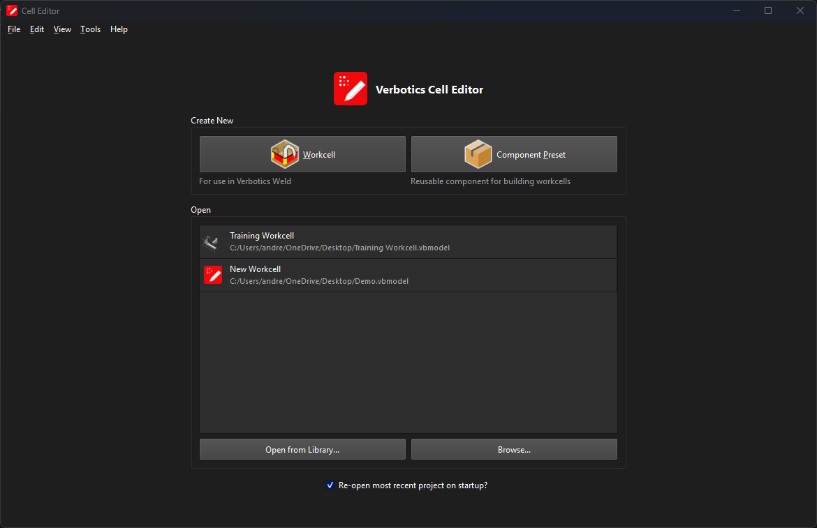
Task: Click the Verbotics Cell Editor logo icon
Action: [350, 89]
